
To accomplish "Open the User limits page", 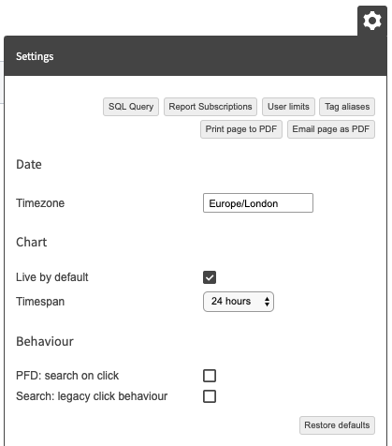I will 288,107.
